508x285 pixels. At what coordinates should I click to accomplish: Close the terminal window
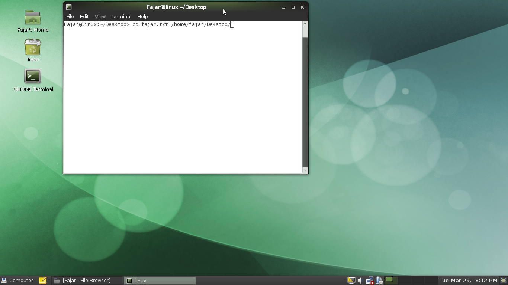pyautogui.click(x=302, y=7)
